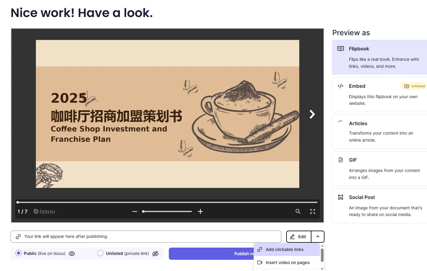Select the Public radio button
Viewport: 427px width, 271px height.
[19, 253]
